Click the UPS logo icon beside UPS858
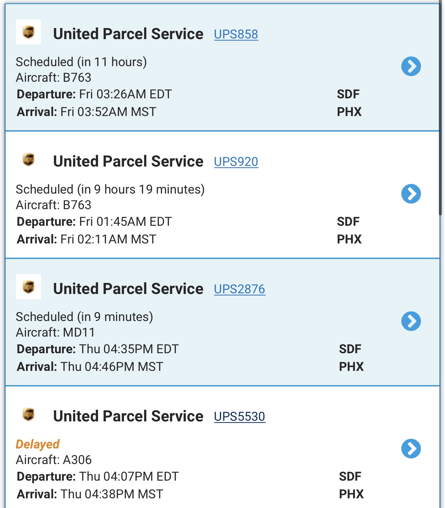The image size is (445, 508). click(28, 32)
